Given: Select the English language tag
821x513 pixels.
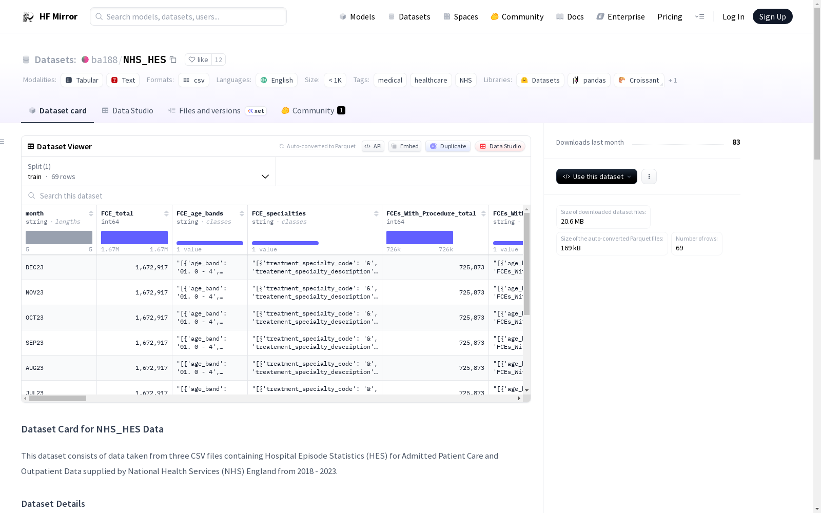Looking at the screenshot, I should [277, 80].
